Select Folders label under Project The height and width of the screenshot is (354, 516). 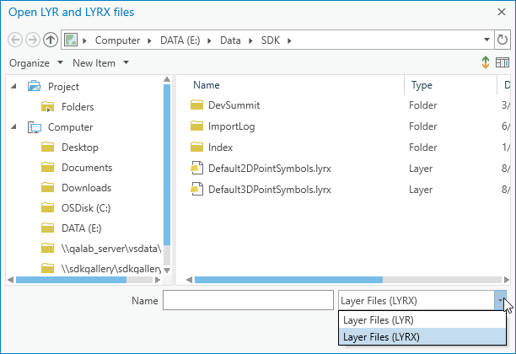[x=78, y=107]
